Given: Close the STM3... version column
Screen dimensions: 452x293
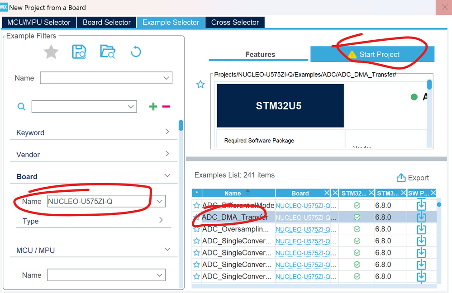Looking at the screenshot, I should (x=403, y=193).
